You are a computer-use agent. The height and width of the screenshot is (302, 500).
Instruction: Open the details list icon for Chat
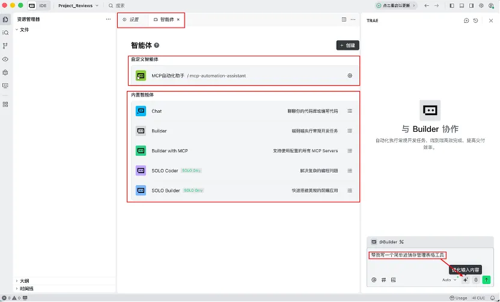[350, 111]
